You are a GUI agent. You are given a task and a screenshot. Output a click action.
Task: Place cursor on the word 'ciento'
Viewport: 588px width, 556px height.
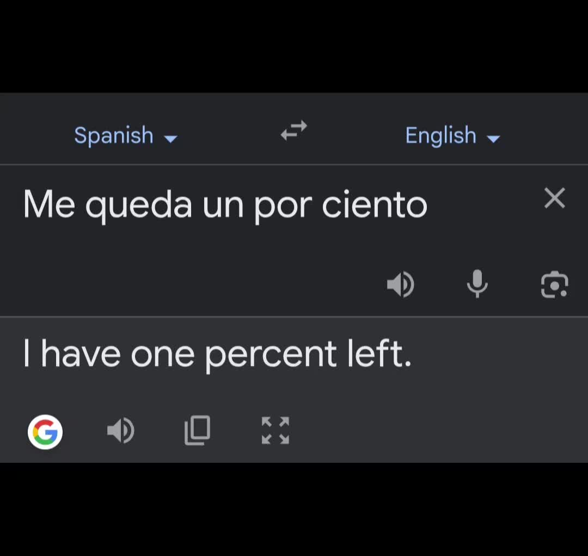(375, 204)
